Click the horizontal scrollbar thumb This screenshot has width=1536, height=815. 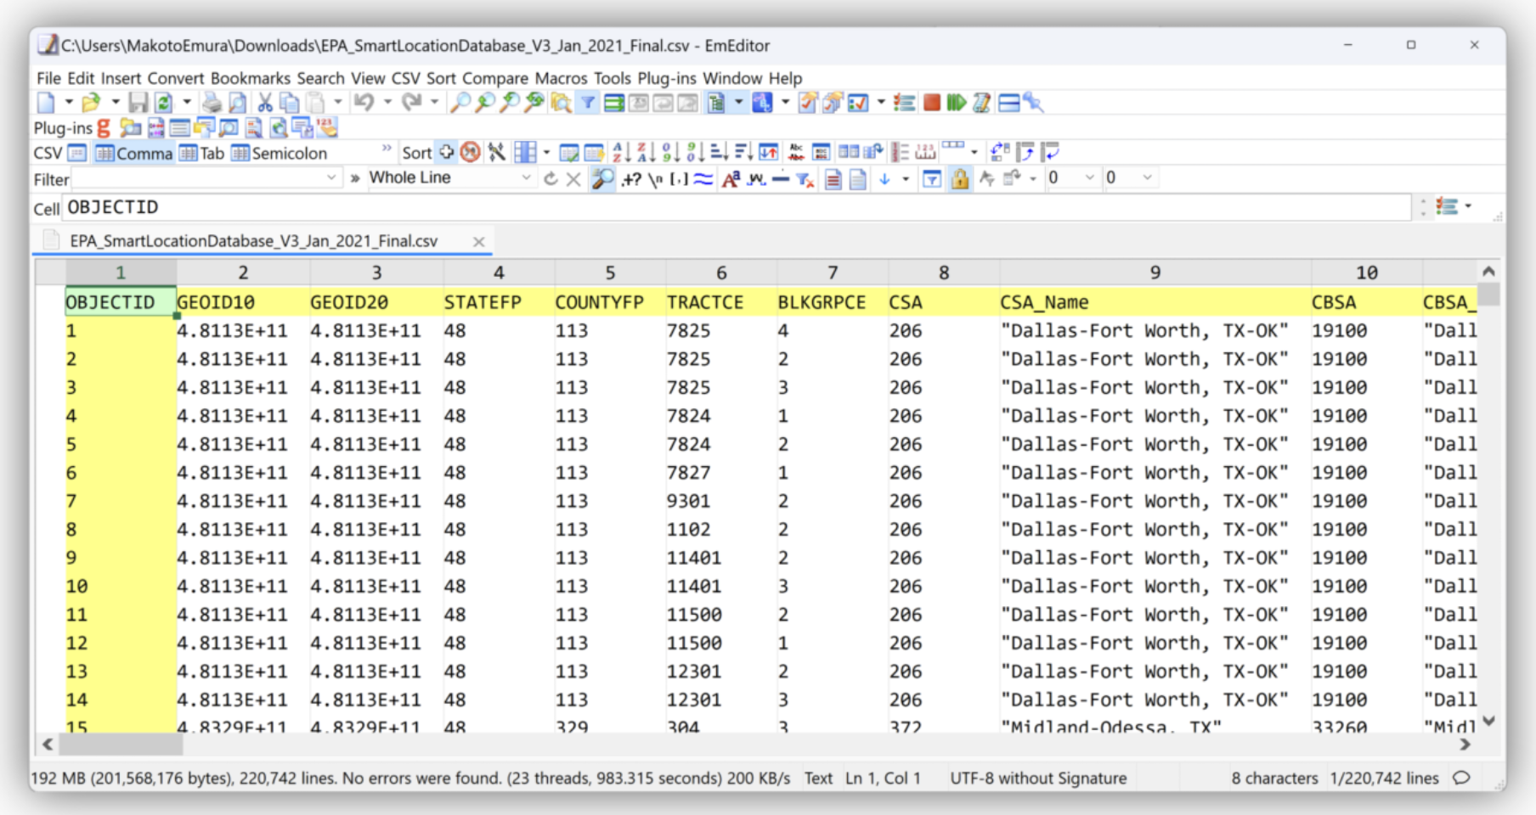pos(120,745)
